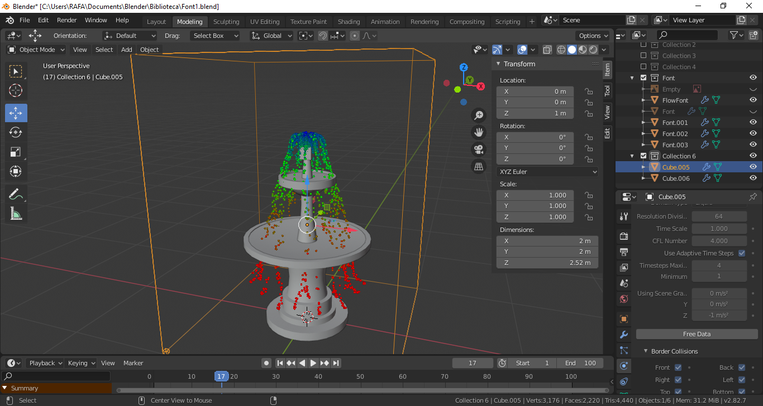Open the Modifiers wrench properties tab
Image resolution: width=763 pixels, height=406 pixels.
coord(624,335)
